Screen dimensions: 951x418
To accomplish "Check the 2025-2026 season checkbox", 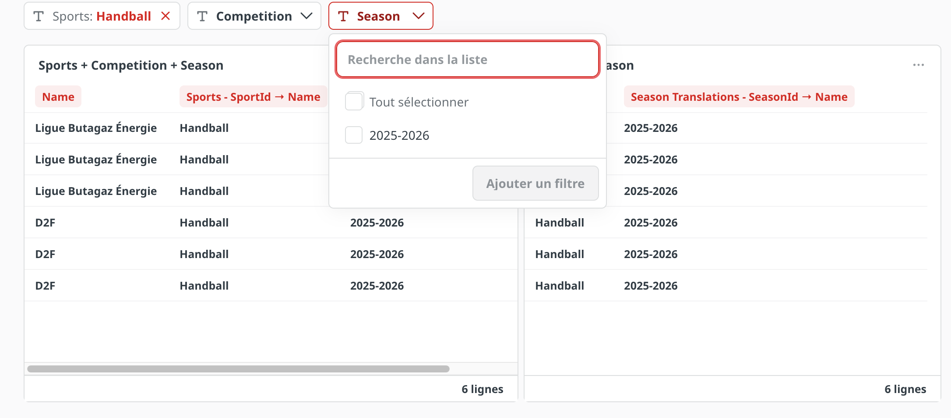I will tap(354, 135).
